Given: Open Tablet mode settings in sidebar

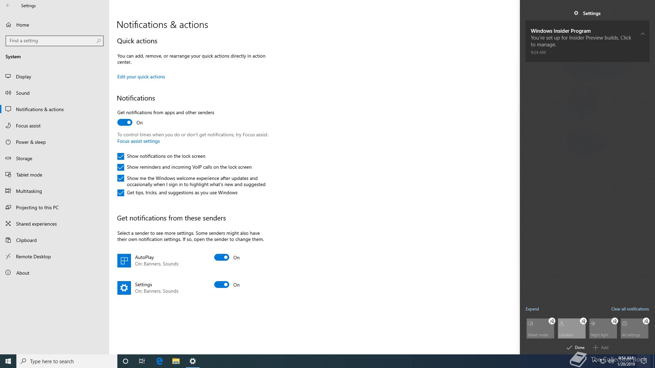Looking at the screenshot, I should pyautogui.click(x=55, y=175).
